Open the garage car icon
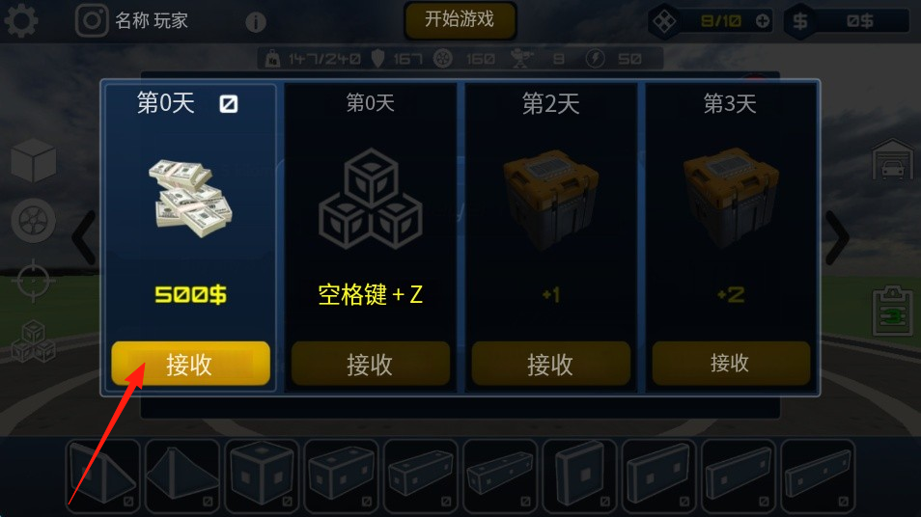Image resolution: width=921 pixels, height=517 pixels. click(x=892, y=159)
